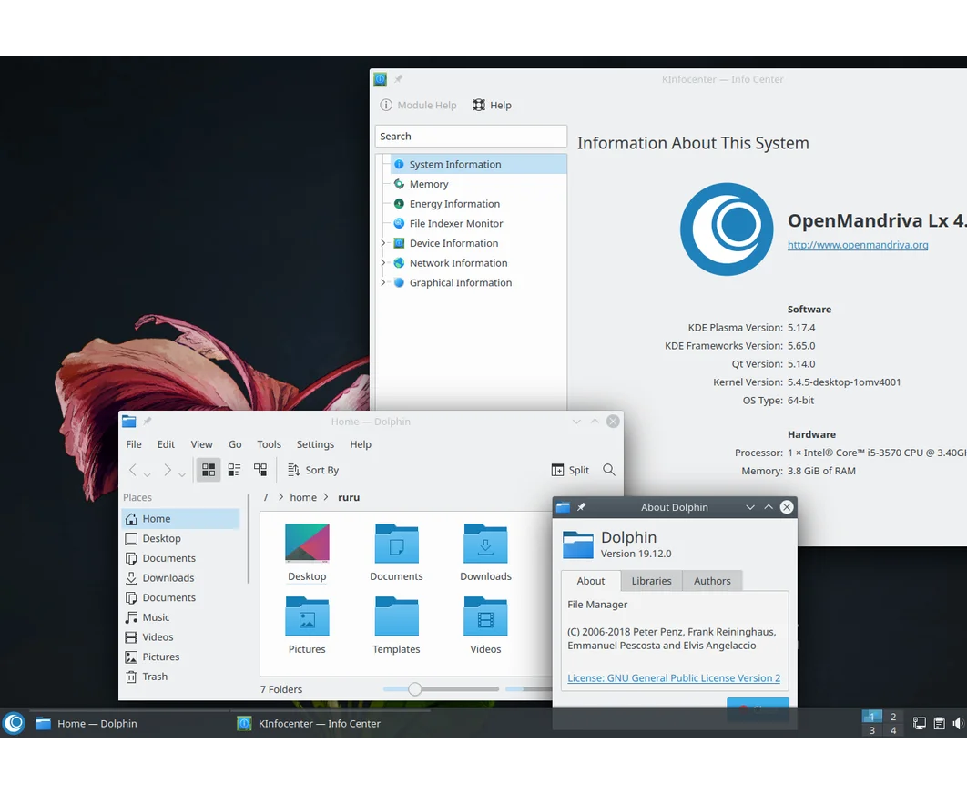The width and height of the screenshot is (967, 794).
Task: Click the Sort By button in Dolphin
Action: tap(313, 470)
